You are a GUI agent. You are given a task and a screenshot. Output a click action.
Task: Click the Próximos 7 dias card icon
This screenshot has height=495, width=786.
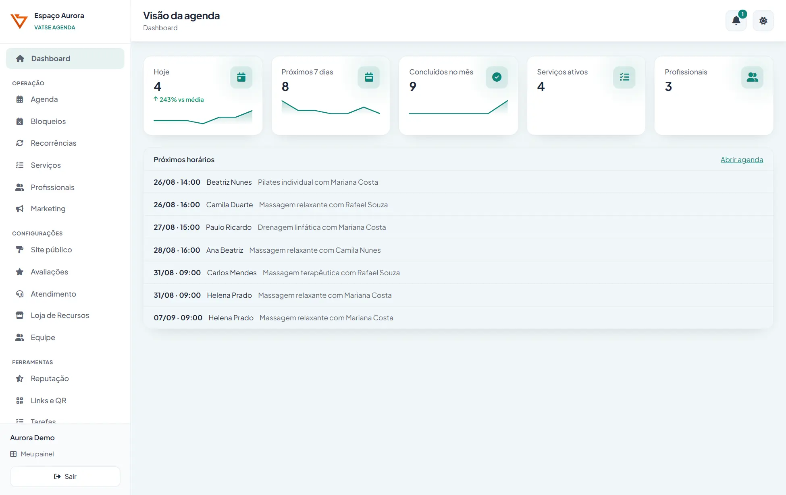369,77
